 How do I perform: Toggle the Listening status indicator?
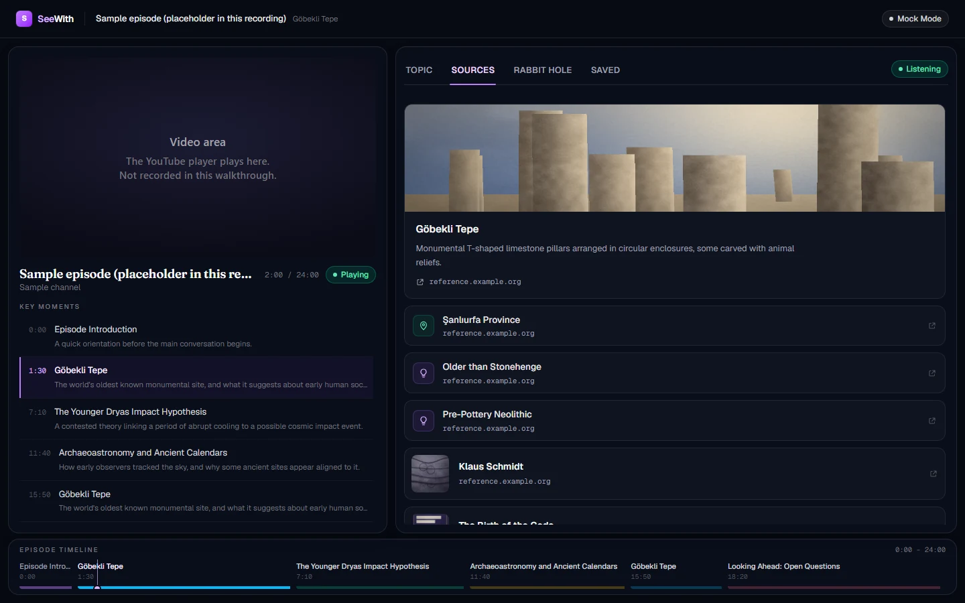click(919, 69)
